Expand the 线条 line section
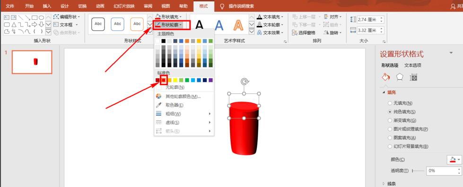Viewport: 463px width, 187px height. pos(389,184)
